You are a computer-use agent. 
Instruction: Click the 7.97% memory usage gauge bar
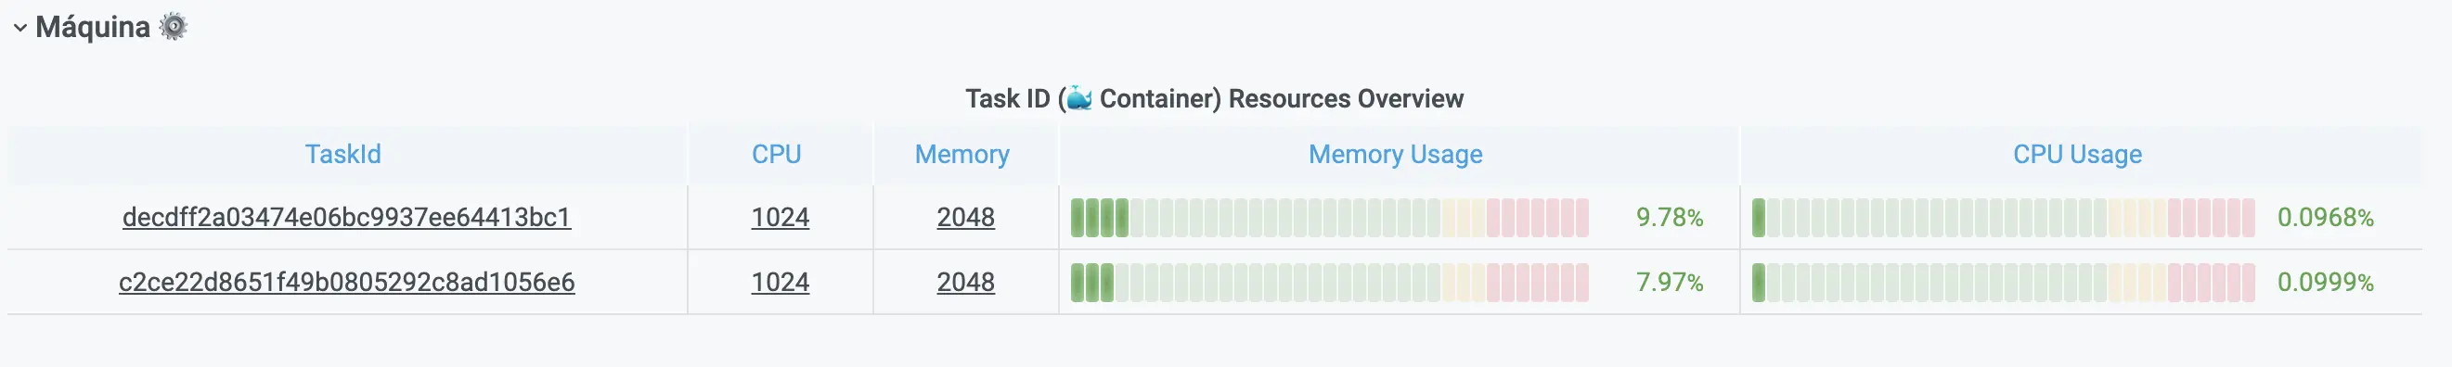[1330, 283]
